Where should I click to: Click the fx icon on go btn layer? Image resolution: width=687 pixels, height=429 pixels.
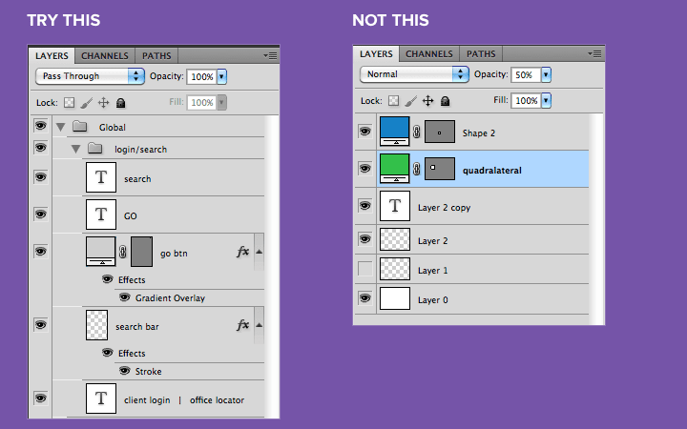[242, 251]
